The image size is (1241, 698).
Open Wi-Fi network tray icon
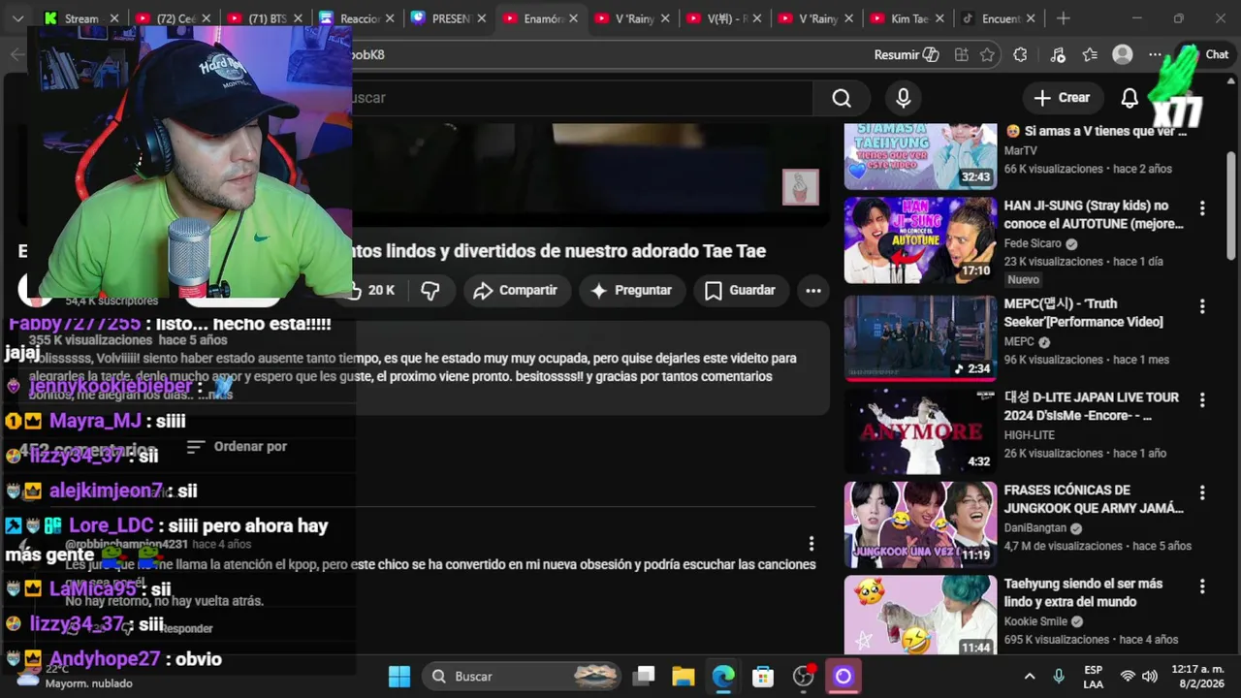[x=1128, y=677]
